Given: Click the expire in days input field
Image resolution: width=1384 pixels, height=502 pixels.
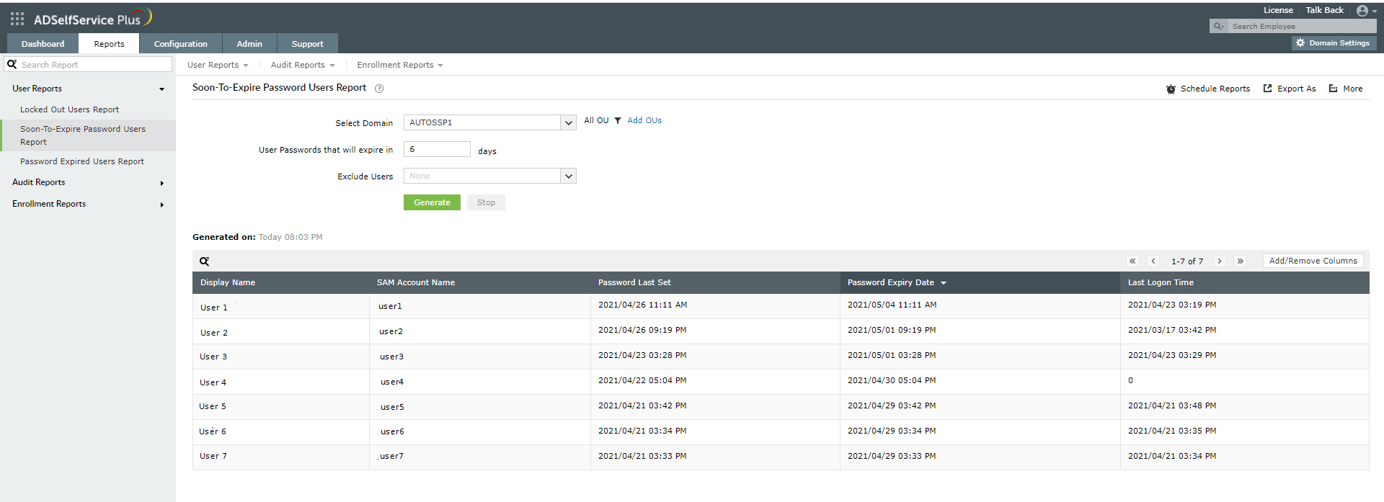Looking at the screenshot, I should pyautogui.click(x=437, y=149).
